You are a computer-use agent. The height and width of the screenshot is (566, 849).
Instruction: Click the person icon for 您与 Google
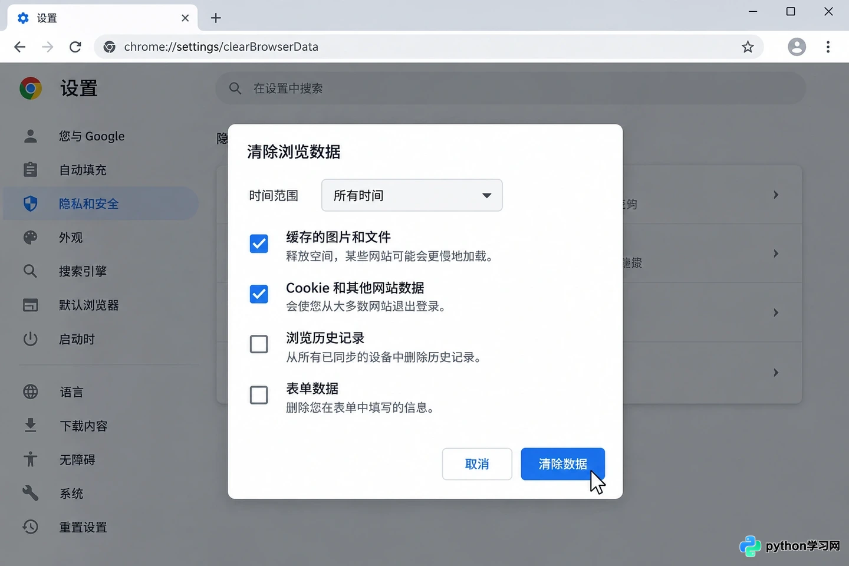click(31, 136)
